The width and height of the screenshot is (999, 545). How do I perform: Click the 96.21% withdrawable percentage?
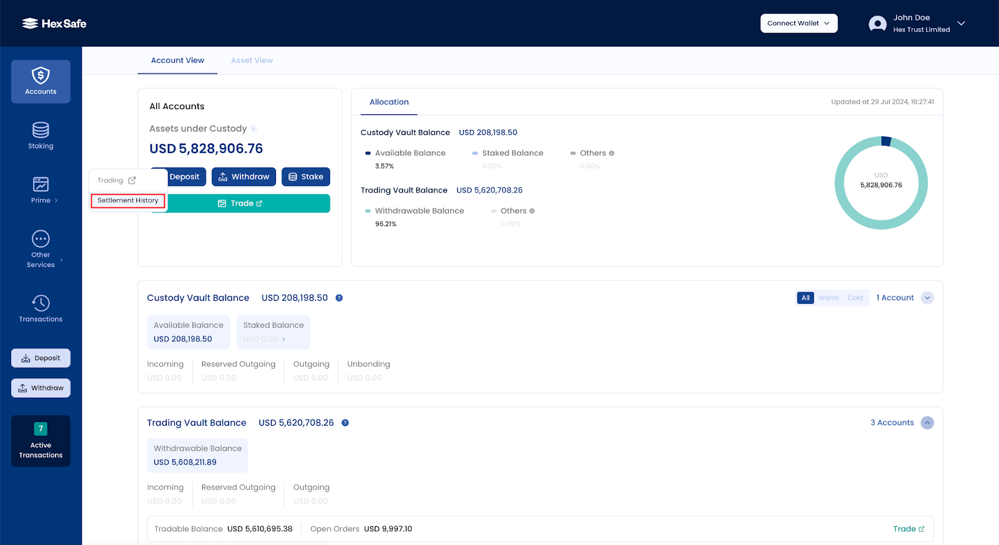386,224
